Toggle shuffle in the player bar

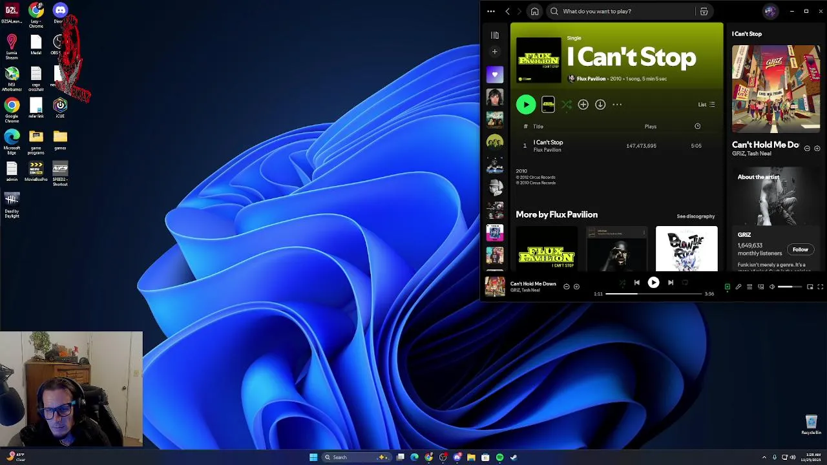pos(622,283)
